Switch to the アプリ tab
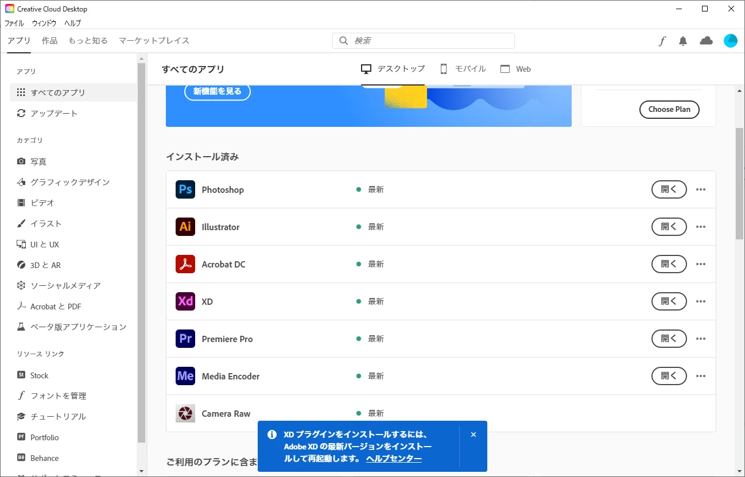 tap(19, 41)
